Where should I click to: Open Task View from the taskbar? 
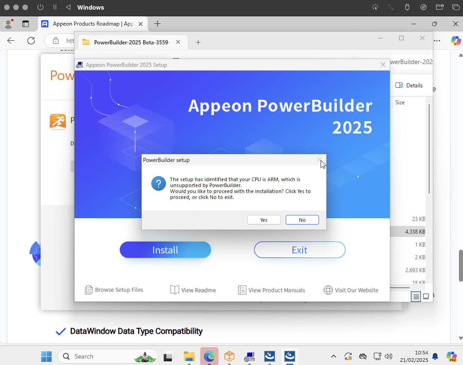(168, 356)
